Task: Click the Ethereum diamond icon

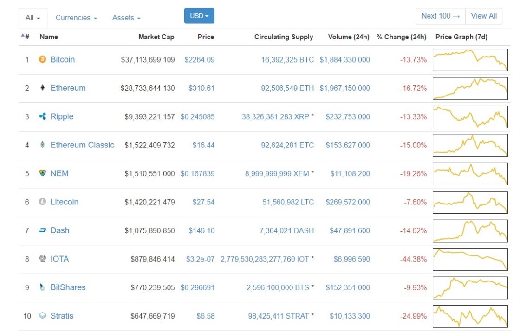Action: click(x=42, y=88)
